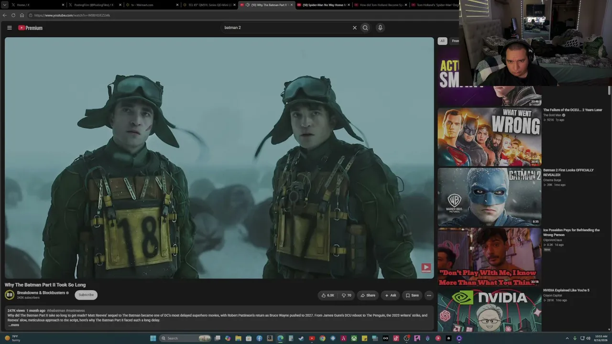Click the Windows taskbar Search box
The width and height of the screenshot is (612, 344).
[185, 338]
